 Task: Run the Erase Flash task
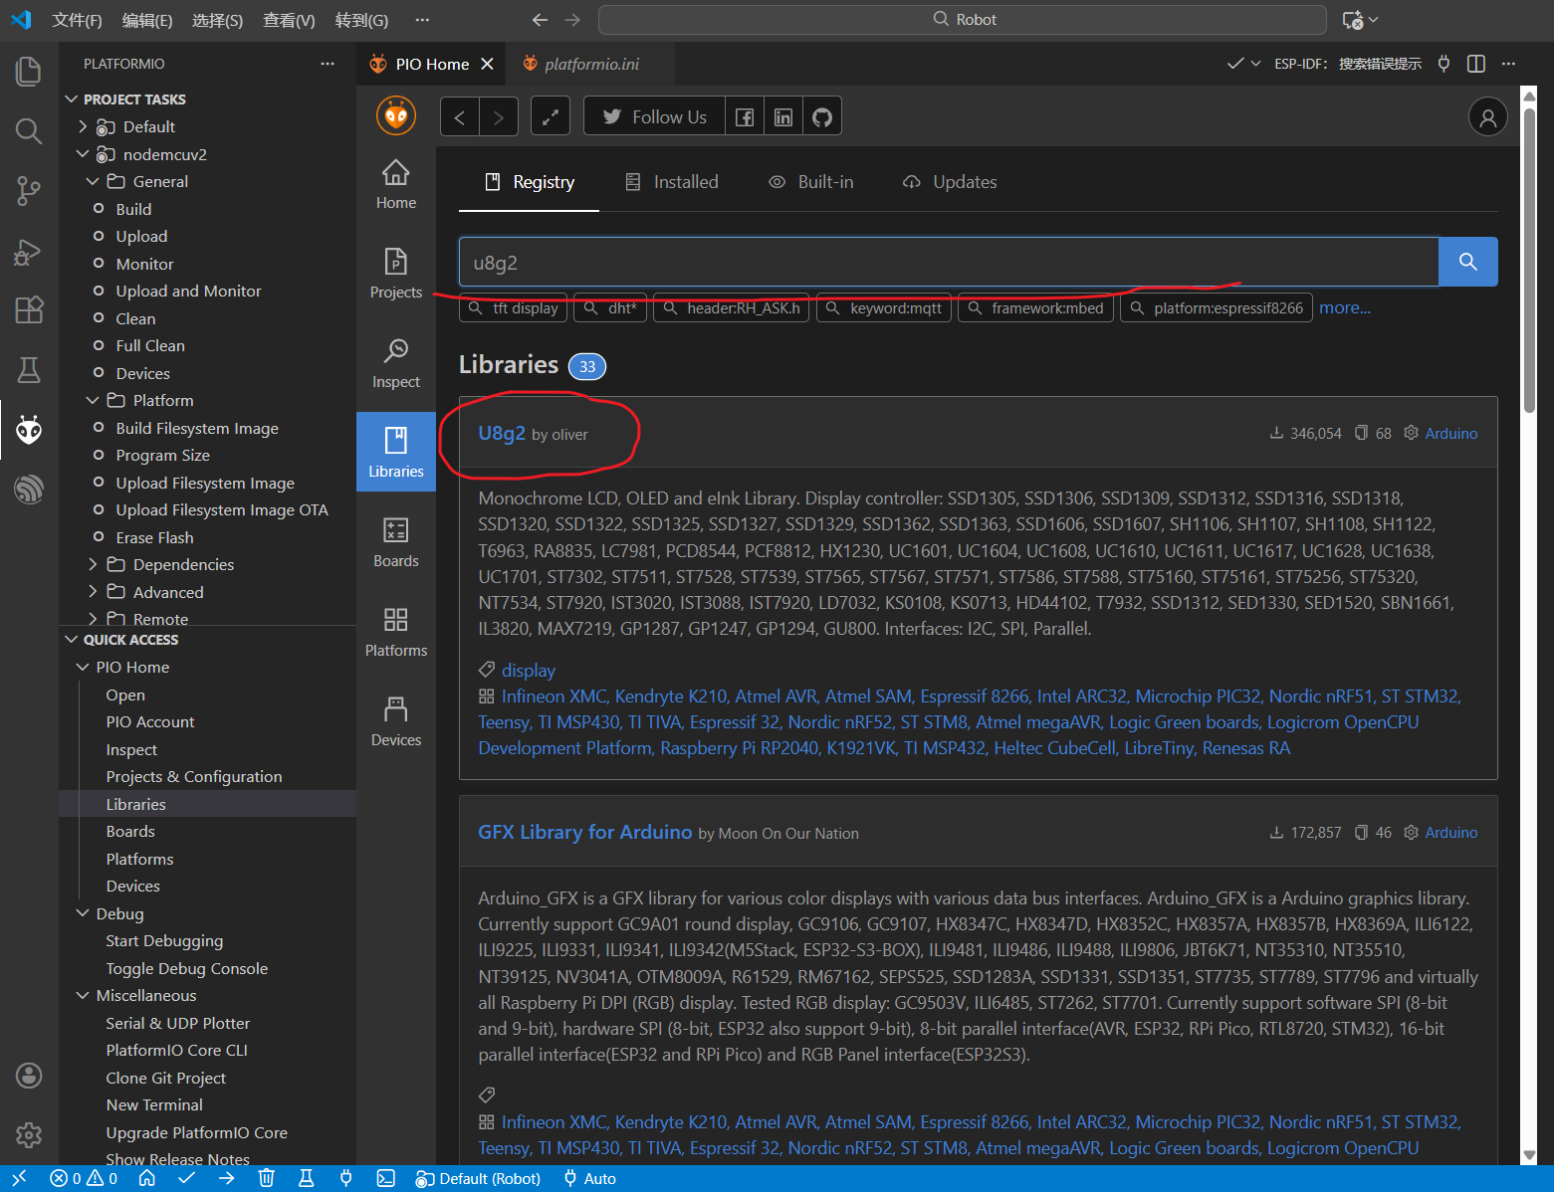154,537
